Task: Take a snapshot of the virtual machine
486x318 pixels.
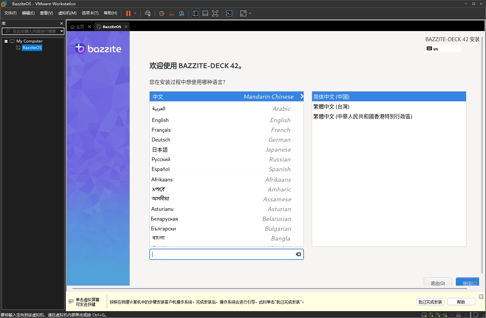Action: 162,13
